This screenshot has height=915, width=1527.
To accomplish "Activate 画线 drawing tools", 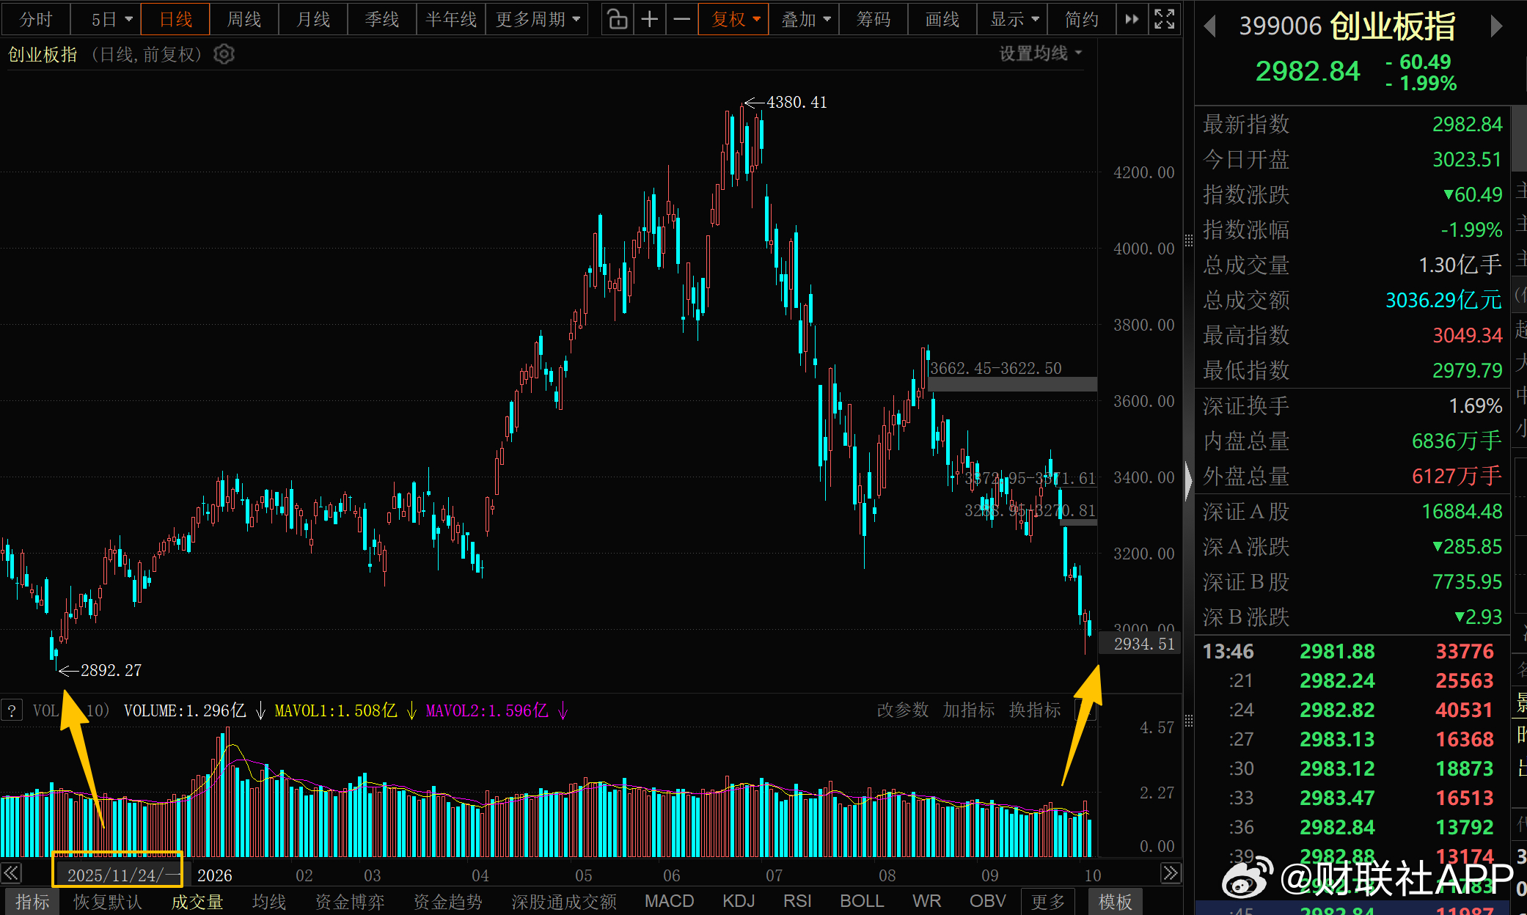I will pos(942,20).
